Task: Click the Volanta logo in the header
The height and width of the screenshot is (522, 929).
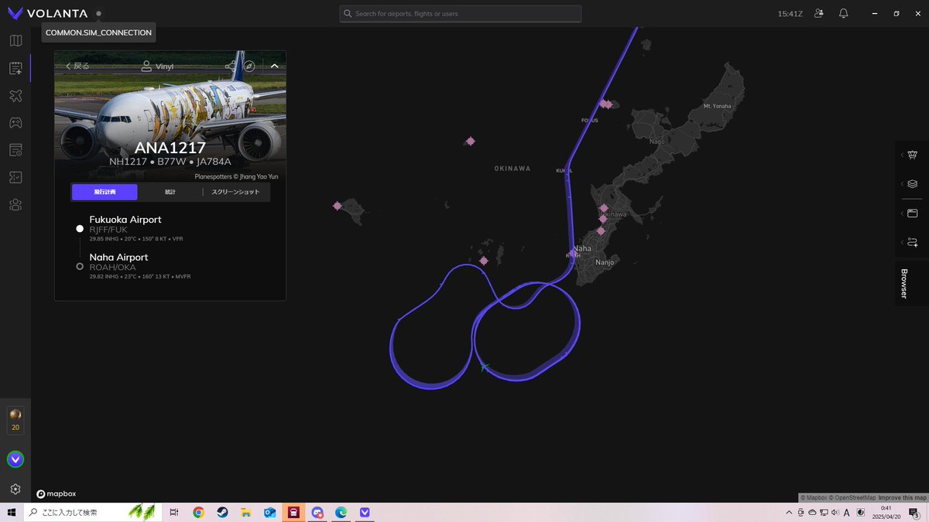Action: (x=46, y=13)
